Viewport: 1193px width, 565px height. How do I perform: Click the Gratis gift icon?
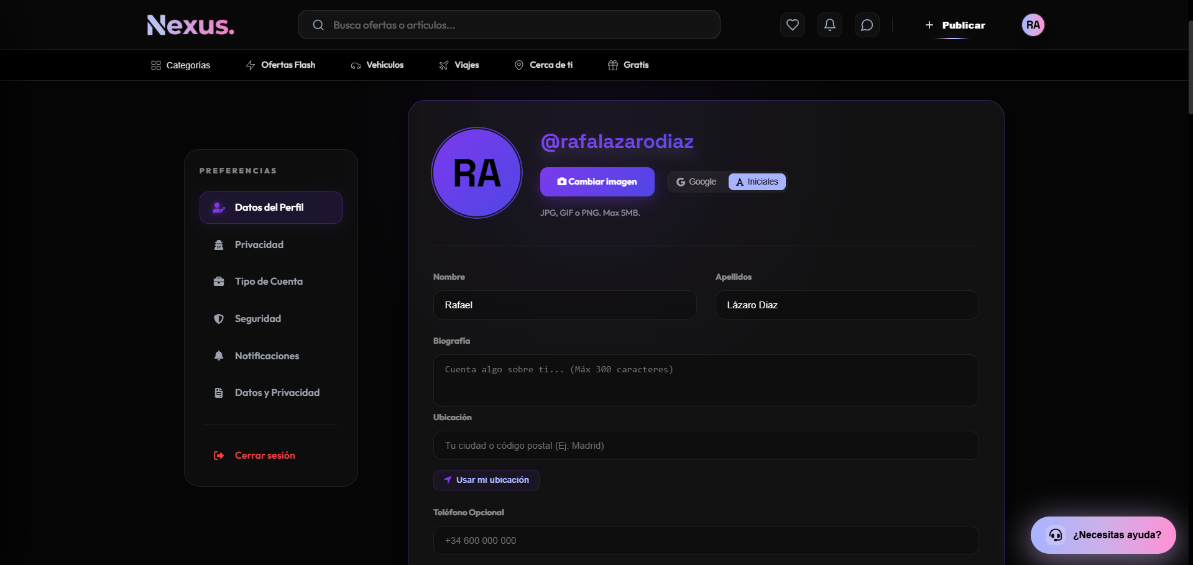613,65
